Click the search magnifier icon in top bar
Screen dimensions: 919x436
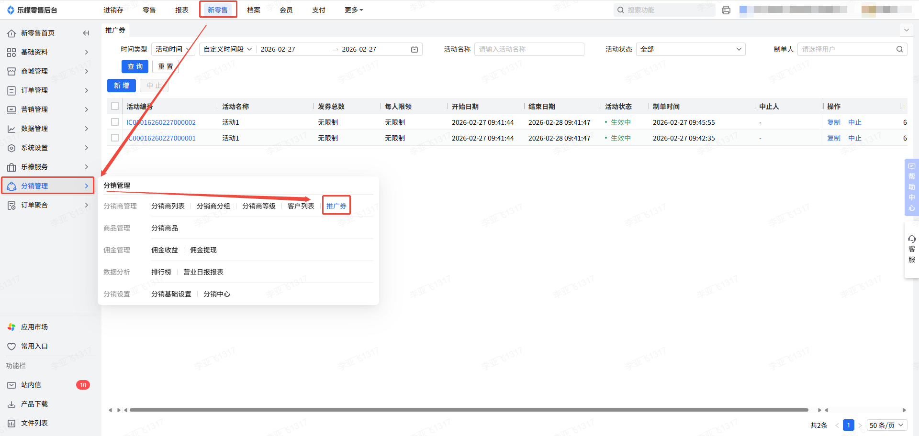[x=621, y=10]
